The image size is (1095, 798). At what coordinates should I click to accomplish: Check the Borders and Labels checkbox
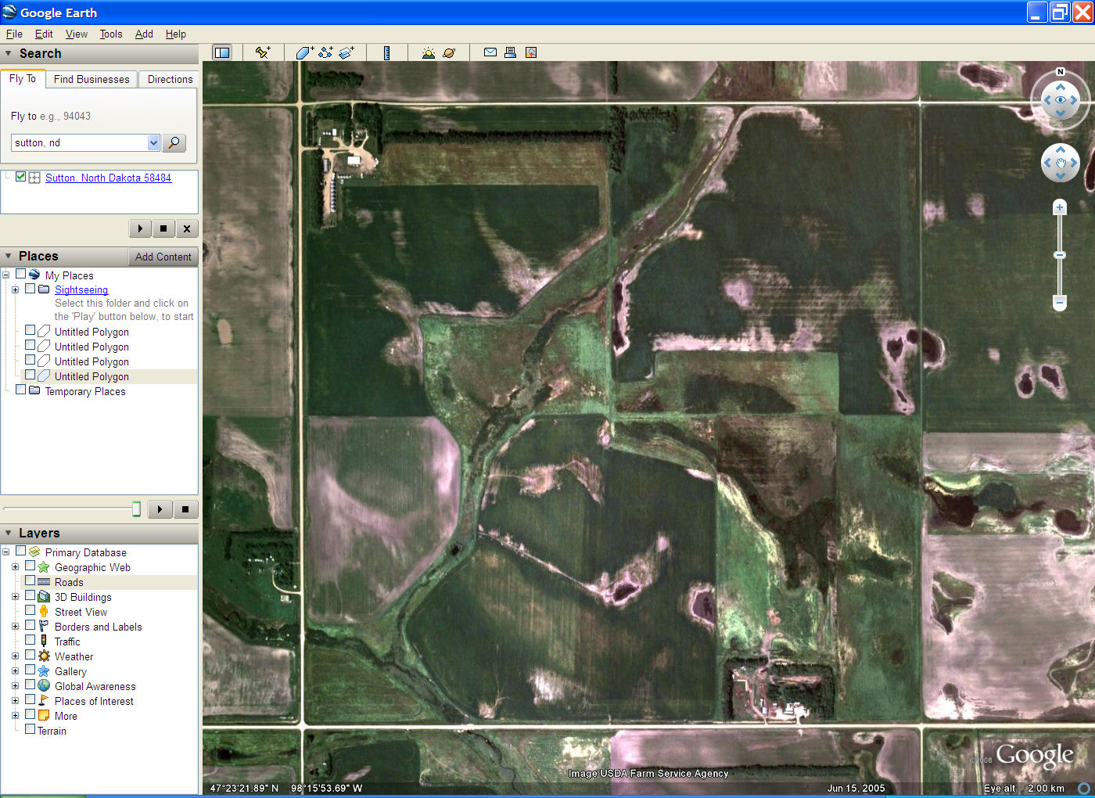click(30, 626)
